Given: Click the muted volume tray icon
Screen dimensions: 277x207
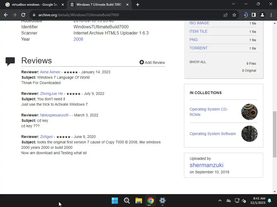Looking at the screenshot, I should coord(244,201).
